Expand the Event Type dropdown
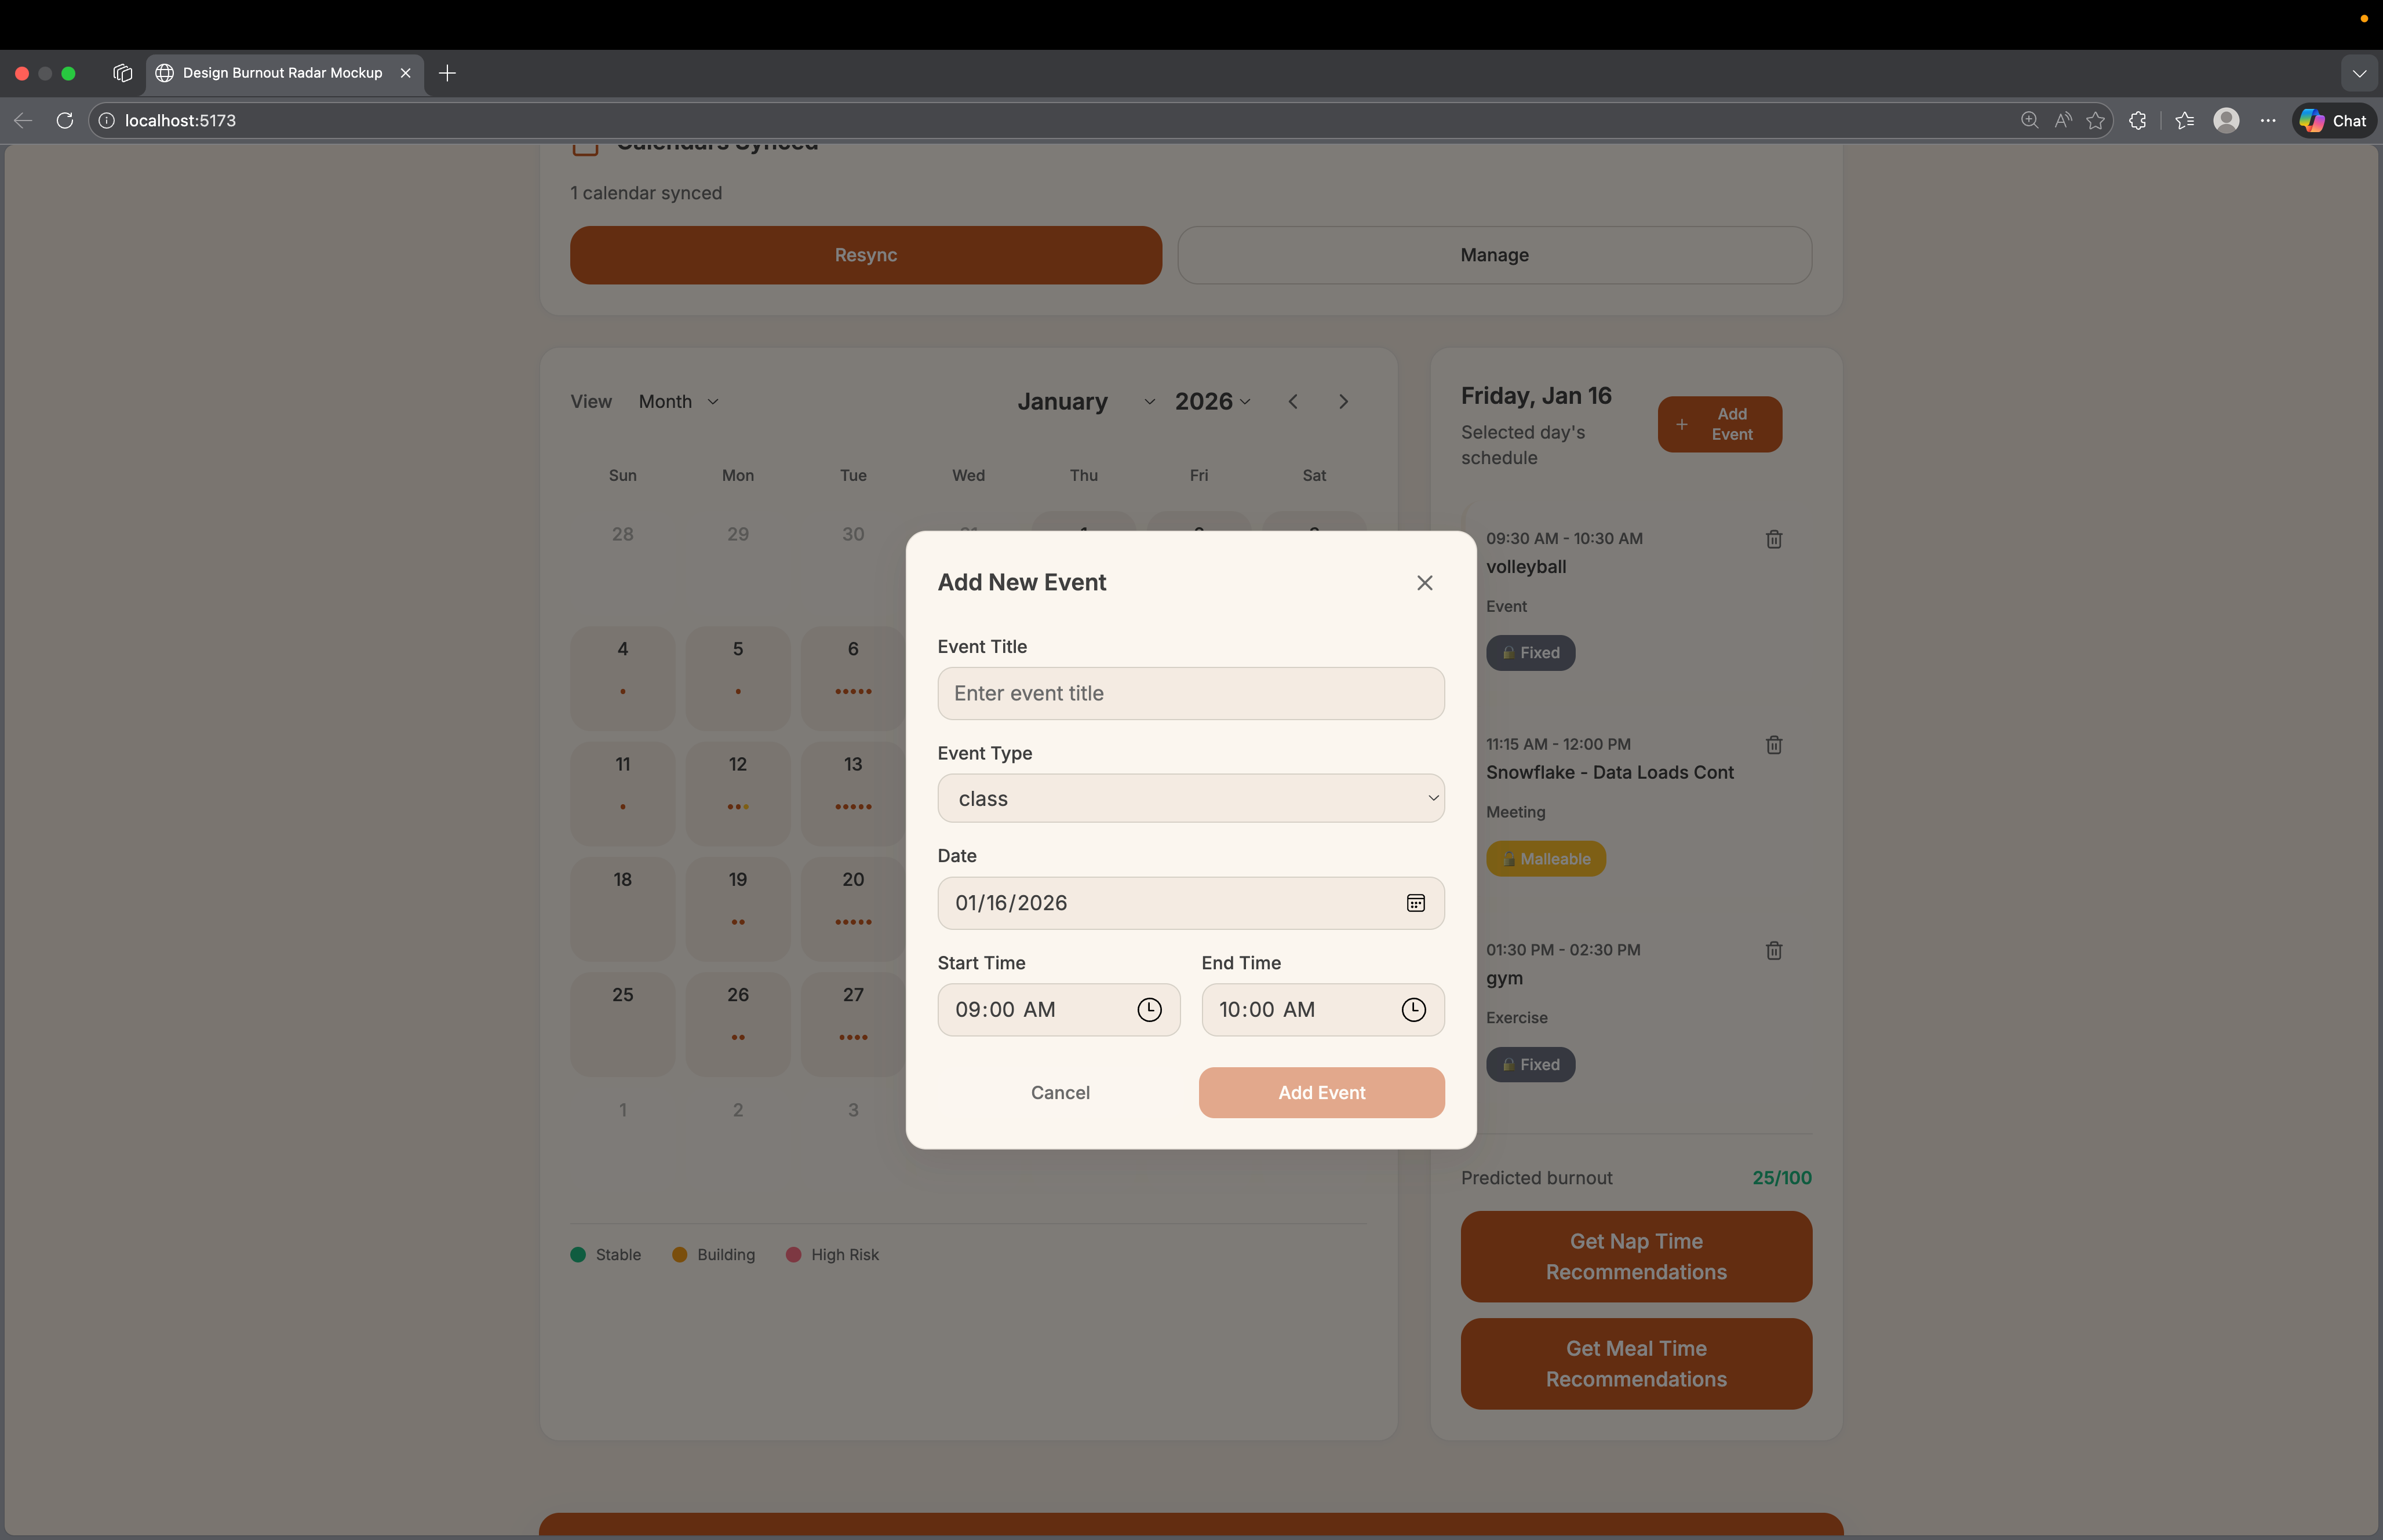 click(1190, 799)
